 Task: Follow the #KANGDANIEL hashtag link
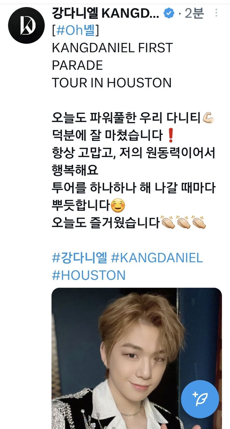[x=157, y=258]
